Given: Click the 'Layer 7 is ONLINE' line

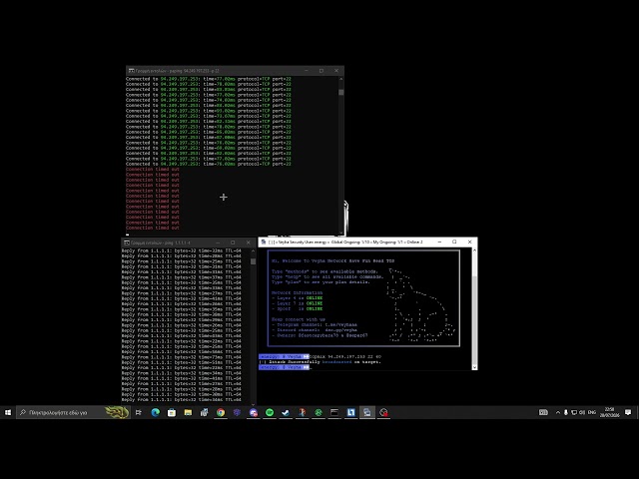Looking at the screenshot, I should tap(298, 303).
